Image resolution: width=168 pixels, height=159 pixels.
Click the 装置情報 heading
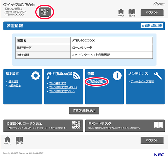(x=15, y=26)
